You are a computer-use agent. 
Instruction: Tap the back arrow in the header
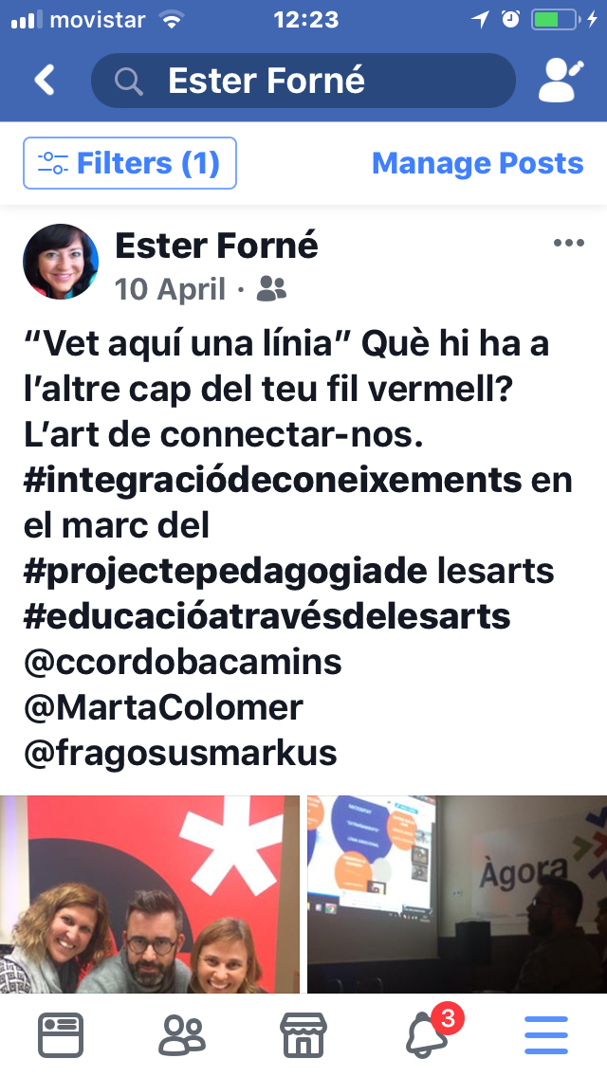pyautogui.click(x=44, y=81)
